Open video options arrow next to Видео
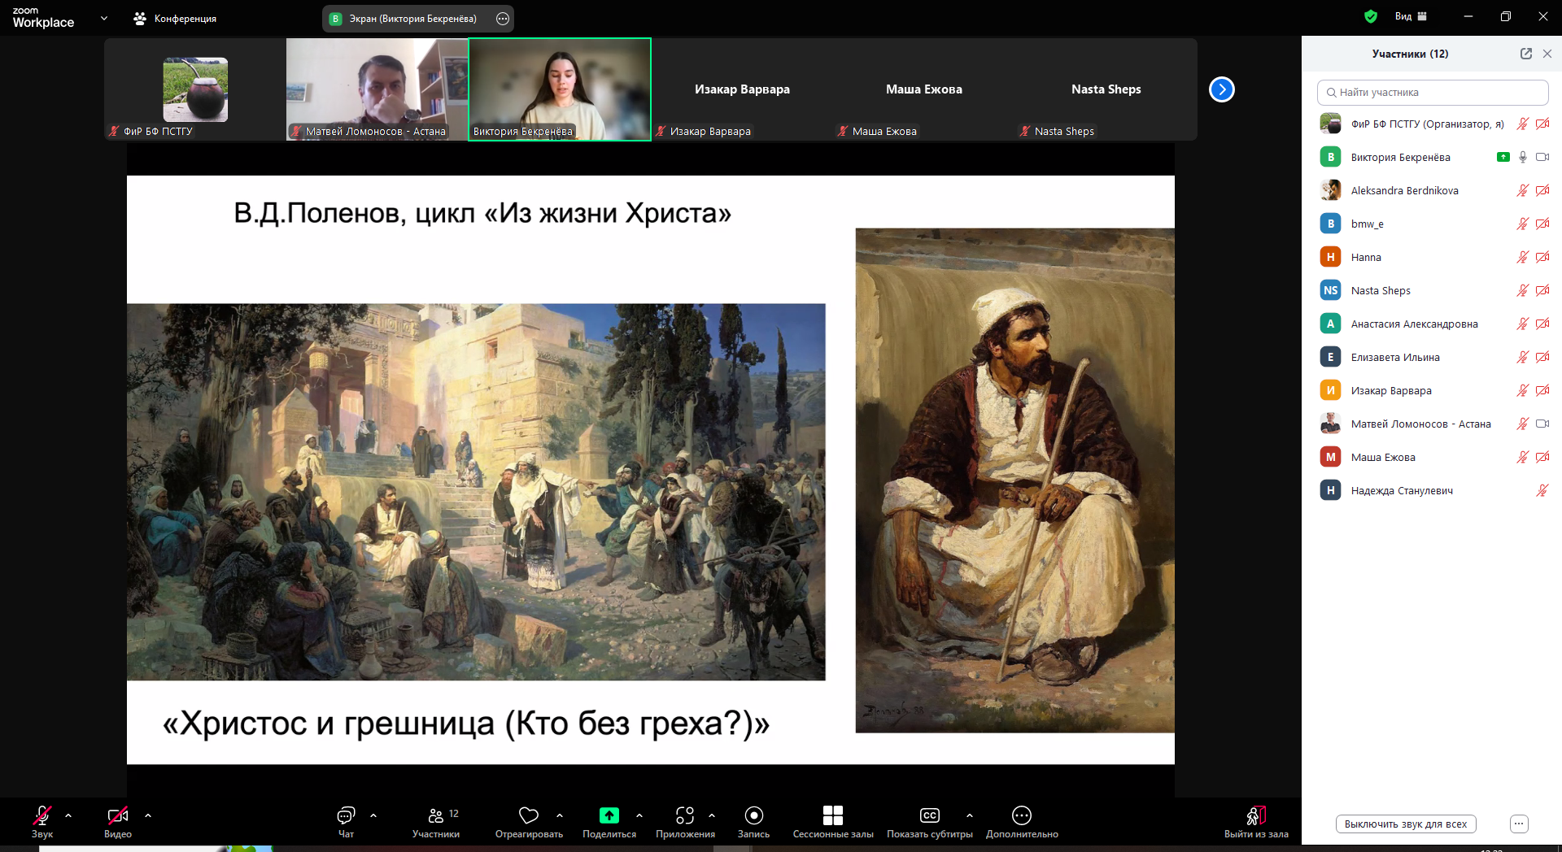The height and width of the screenshot is (852, 1562). [x=148, y=815]
